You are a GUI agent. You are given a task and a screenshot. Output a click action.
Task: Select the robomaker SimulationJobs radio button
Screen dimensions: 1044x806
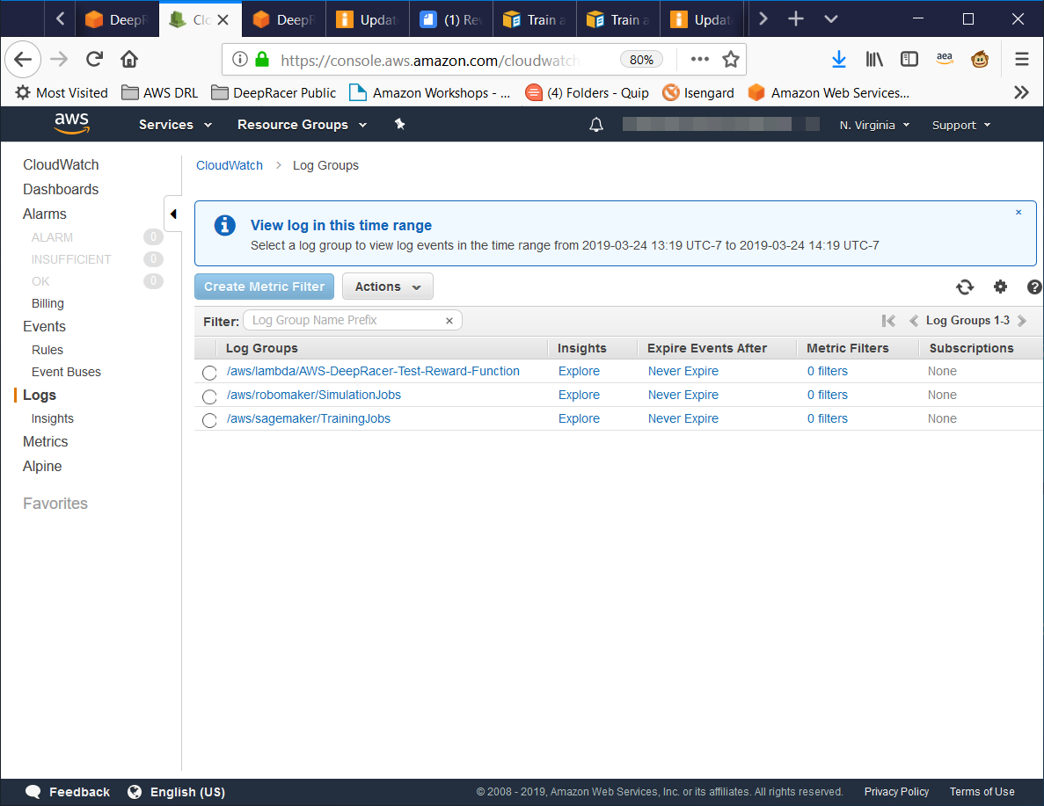click(209, 396)
